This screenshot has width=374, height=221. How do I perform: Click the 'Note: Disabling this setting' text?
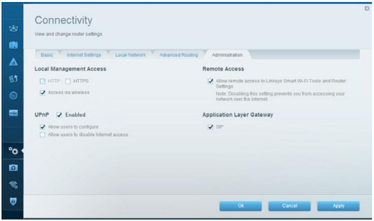pos(280,96)
